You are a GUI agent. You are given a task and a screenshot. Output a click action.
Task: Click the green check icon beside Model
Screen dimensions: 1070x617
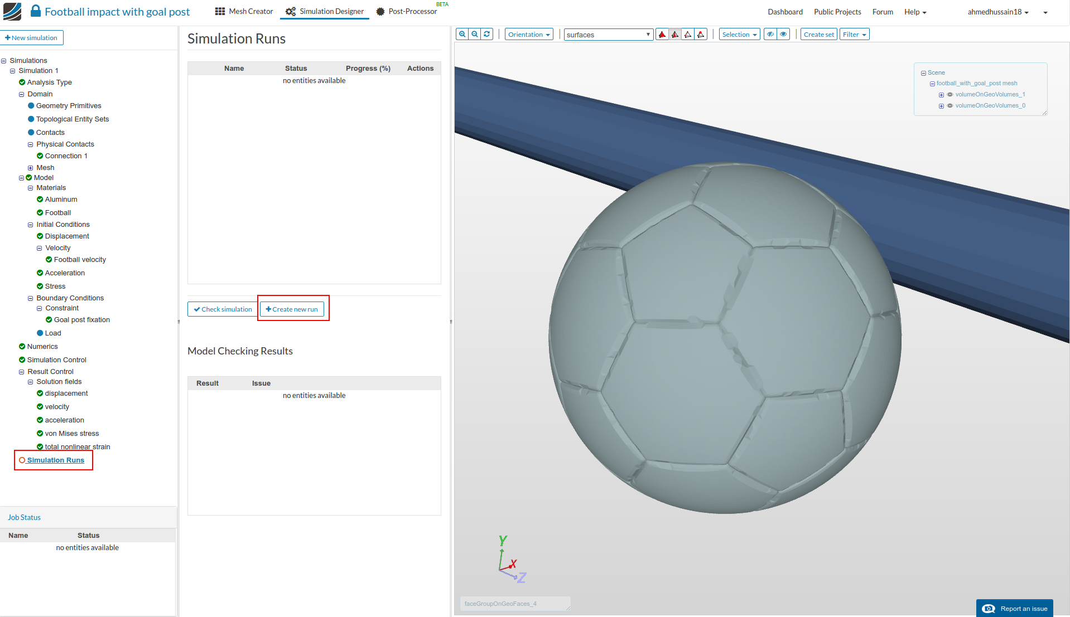pos(29,178)
